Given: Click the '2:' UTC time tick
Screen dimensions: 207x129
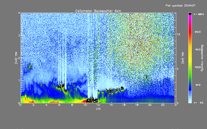Looking at the screenshot, I should pyautogui.click(x=34, y=105).
